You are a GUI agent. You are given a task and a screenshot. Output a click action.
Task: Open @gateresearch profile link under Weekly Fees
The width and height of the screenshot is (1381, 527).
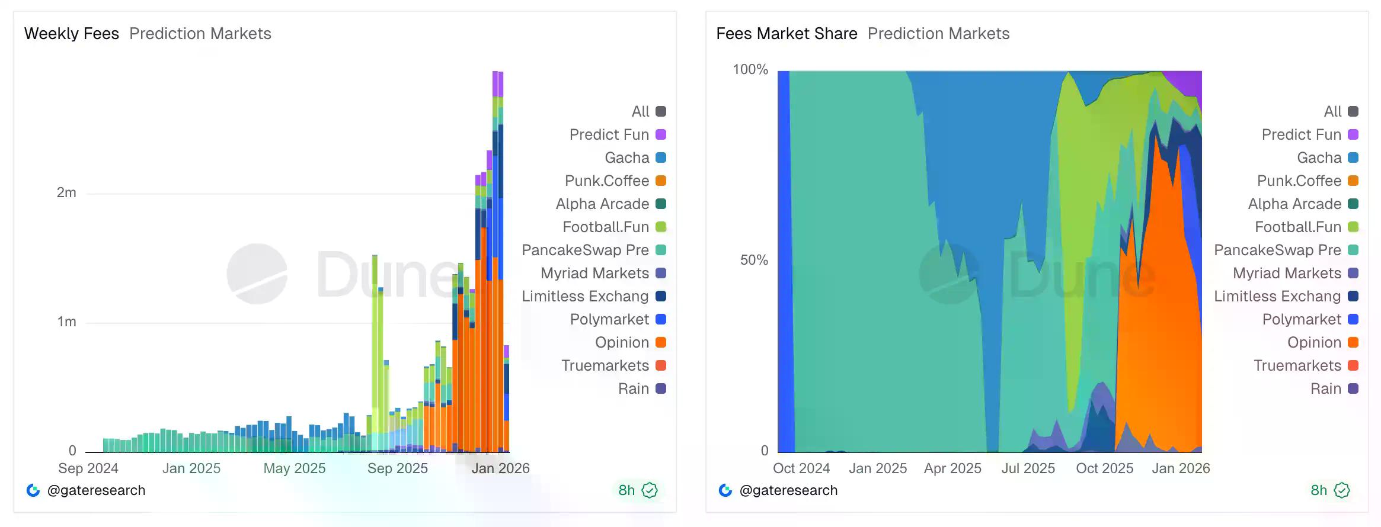tap(96, 490)
